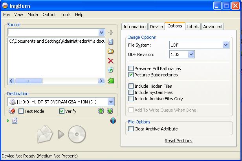The image size is (242, 161).
Task: Click the source list horizontal scrollbar thumb
Action: coord(29,81)
